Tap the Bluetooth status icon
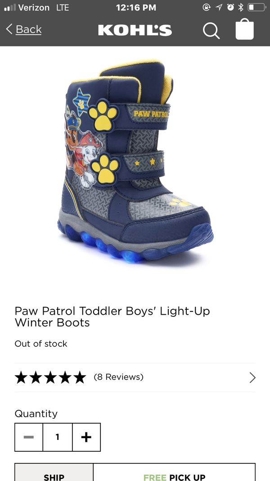Viewport: 270px width, 481px height. tap(241, 8)
